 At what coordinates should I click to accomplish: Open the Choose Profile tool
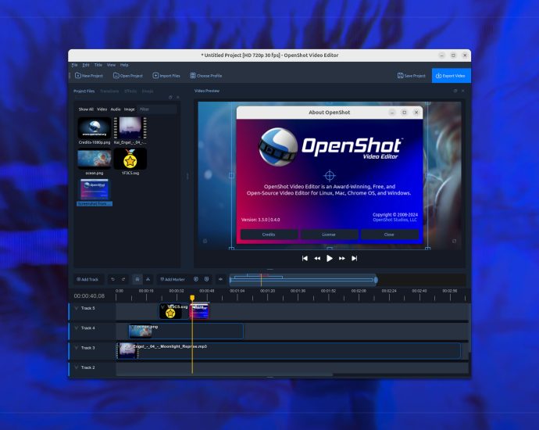point(206,76)
